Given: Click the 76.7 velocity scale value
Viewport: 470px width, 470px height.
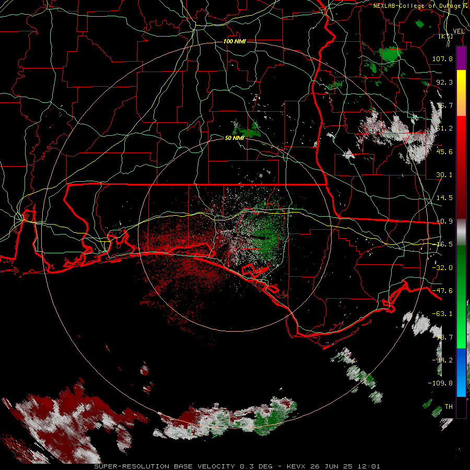Looking at the screenshot, I should tap(444, 105).
